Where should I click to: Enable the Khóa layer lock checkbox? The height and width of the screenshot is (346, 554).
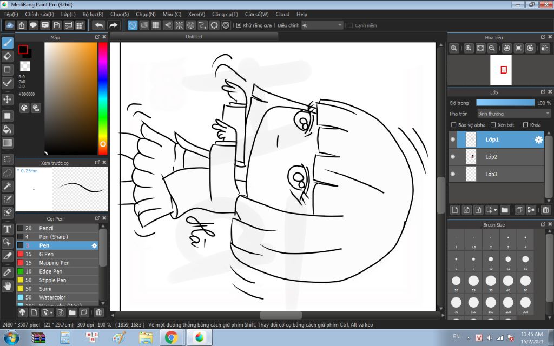pos(525,125)
